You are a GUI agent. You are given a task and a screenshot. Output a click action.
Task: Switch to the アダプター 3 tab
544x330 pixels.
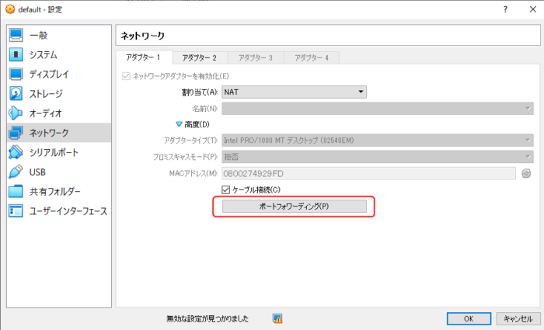point(256,58)
